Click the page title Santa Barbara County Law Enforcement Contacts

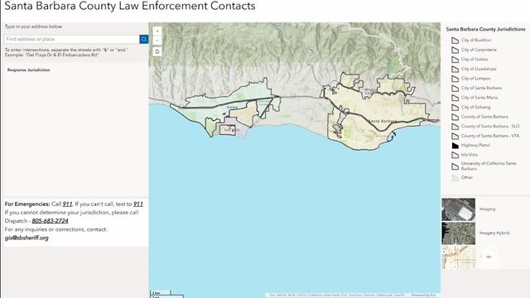[x=130, y=6]
